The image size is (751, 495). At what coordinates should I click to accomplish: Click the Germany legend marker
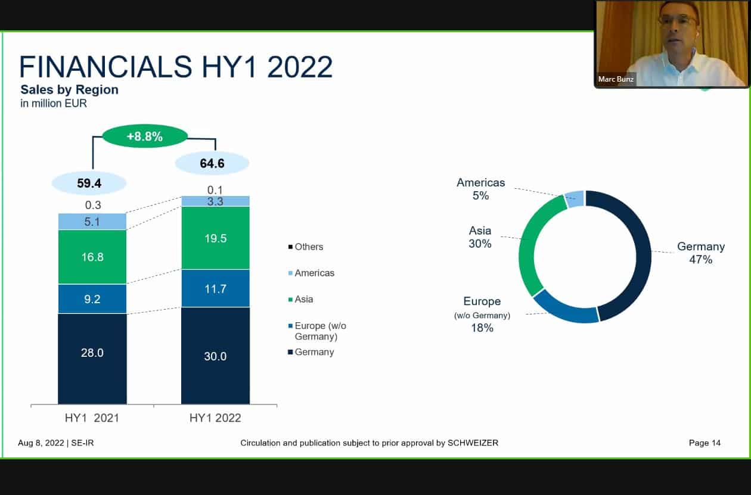290,352
